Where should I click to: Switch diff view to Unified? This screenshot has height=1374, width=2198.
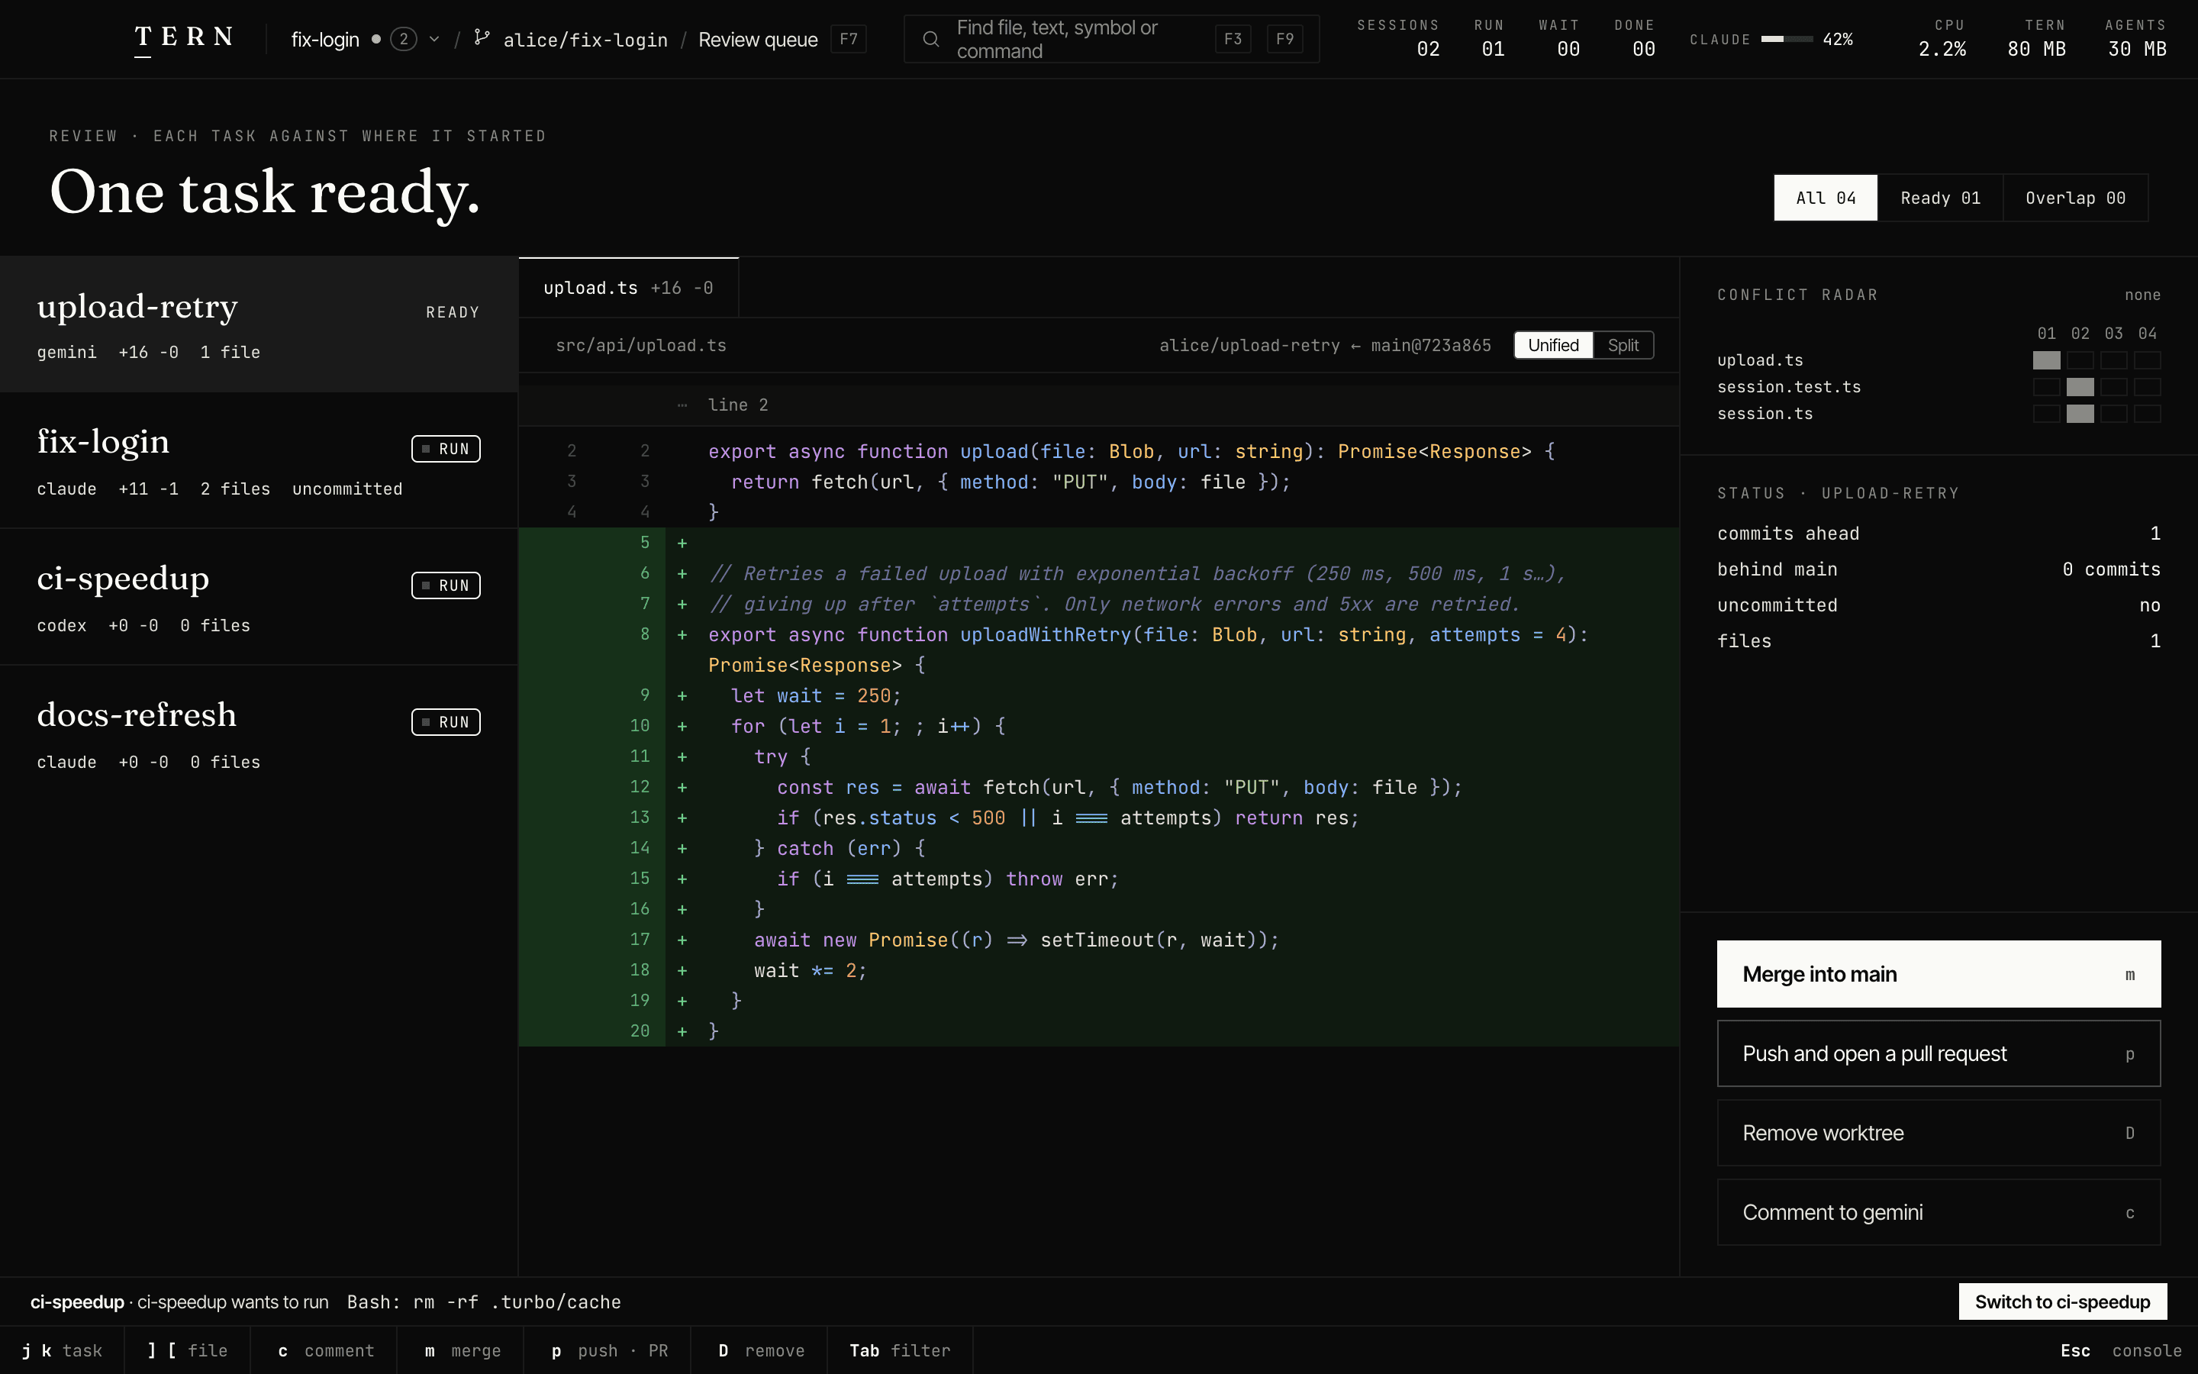click(x=1553, y=345)
